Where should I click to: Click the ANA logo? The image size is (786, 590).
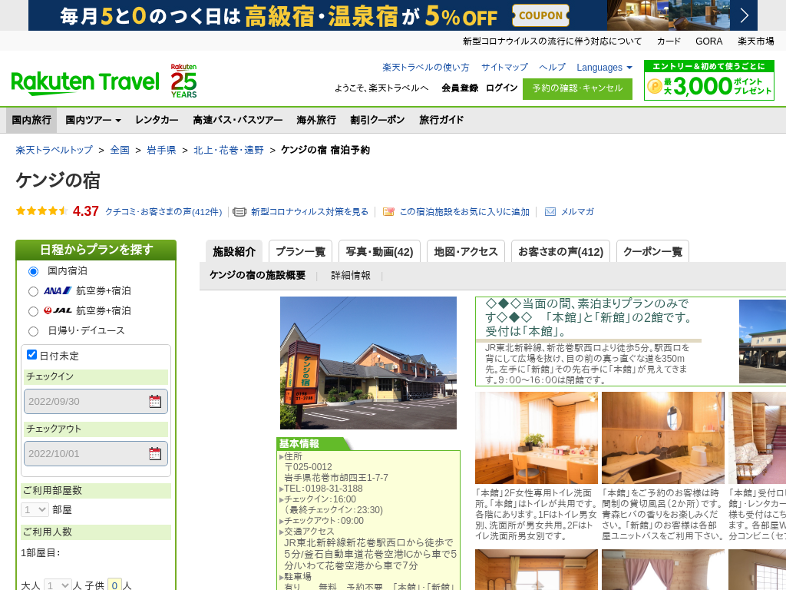tap(58, 291)
